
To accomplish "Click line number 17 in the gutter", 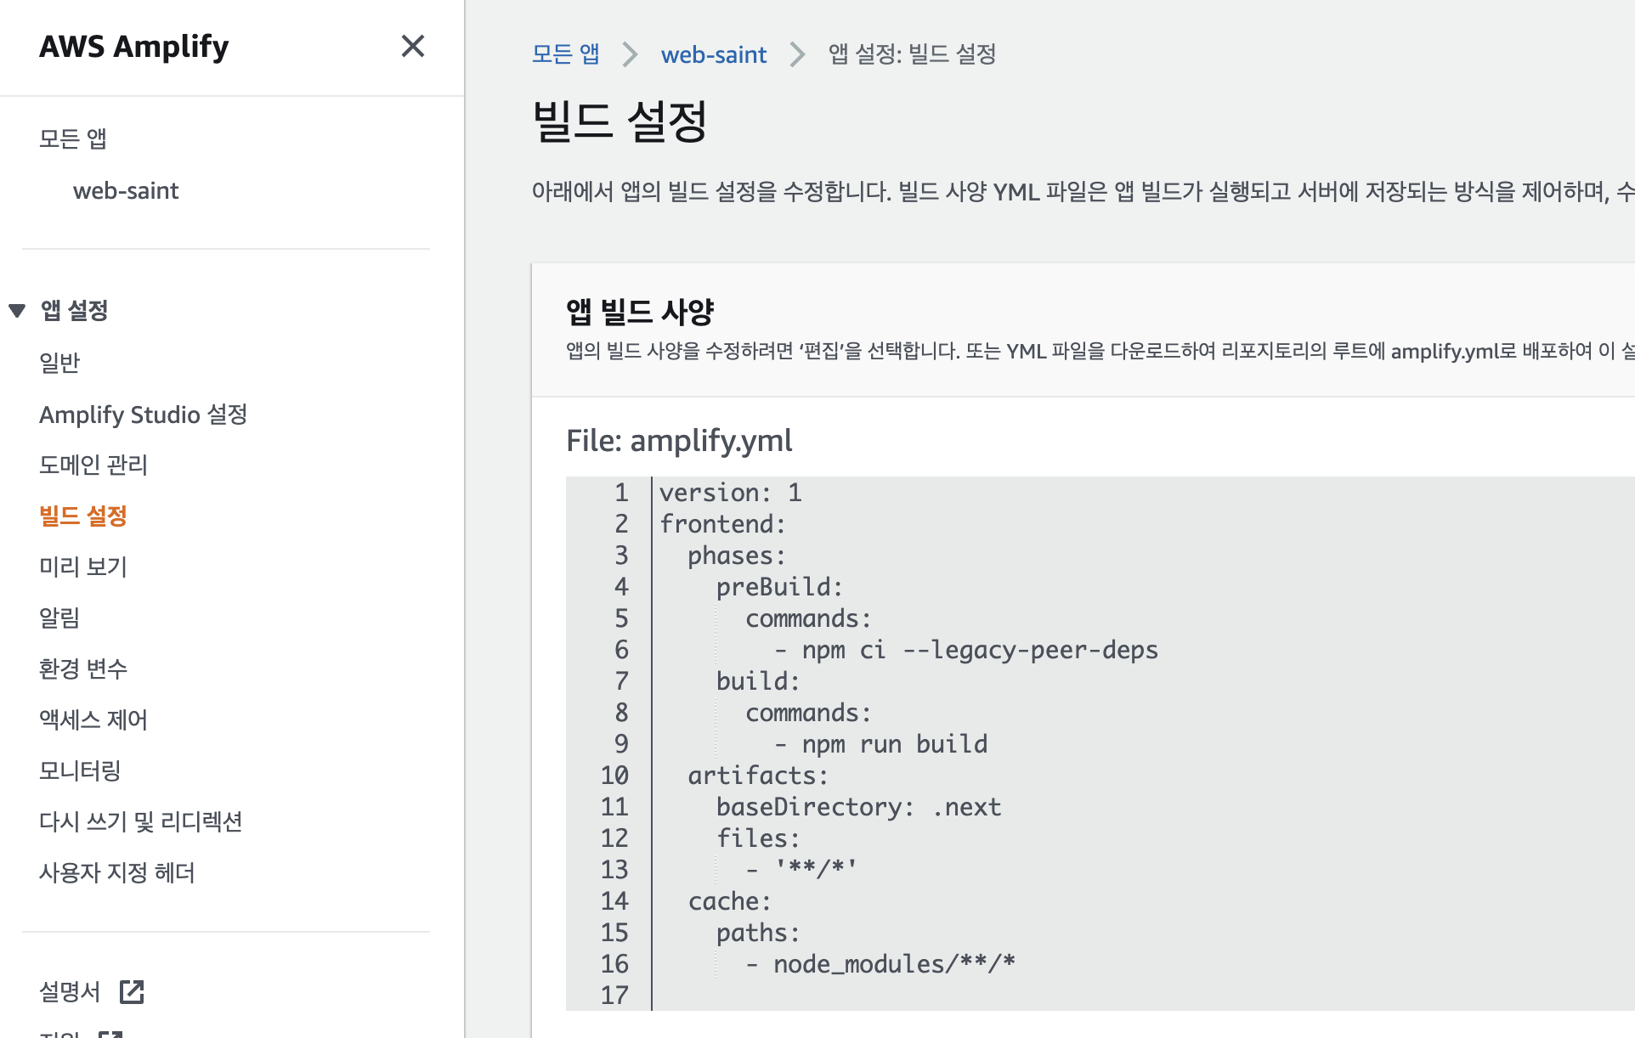I will 614,996.
